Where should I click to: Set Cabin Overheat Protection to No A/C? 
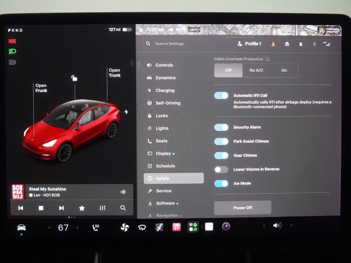pyautogui.click(x=256, y=70)
